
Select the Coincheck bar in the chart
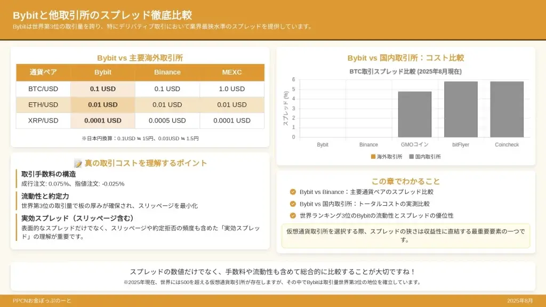507,109
